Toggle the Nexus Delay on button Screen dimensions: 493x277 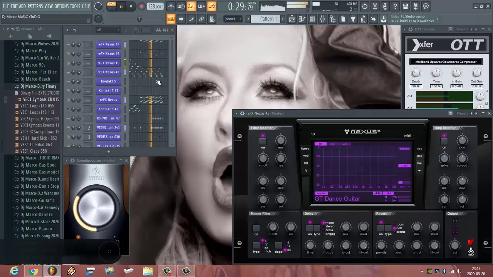tap(310, 228)
